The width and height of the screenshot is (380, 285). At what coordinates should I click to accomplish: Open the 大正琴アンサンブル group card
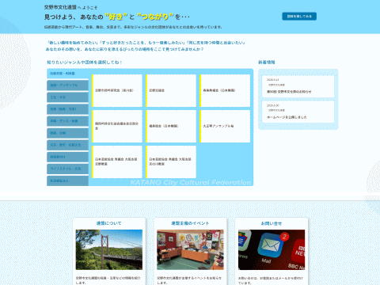(x=225, y=127)
